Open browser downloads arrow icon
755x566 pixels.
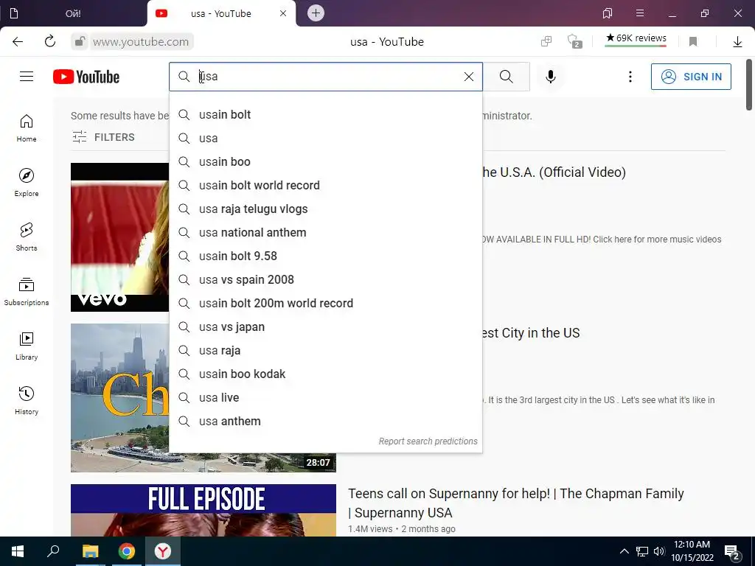click(737, 42)
